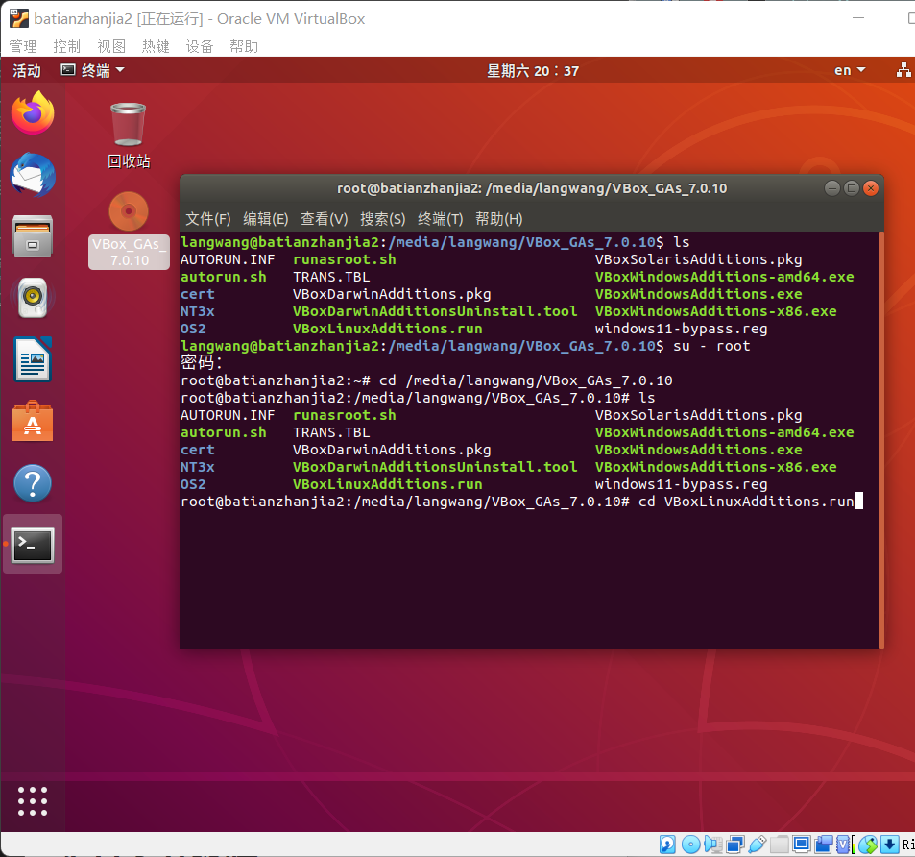Open terminal 终端(T) menu
915x857 pixels.
(x=440, y=219)
